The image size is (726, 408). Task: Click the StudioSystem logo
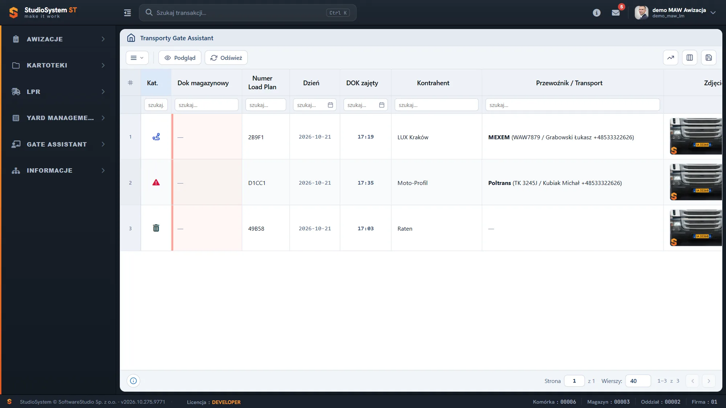(43, 12)
